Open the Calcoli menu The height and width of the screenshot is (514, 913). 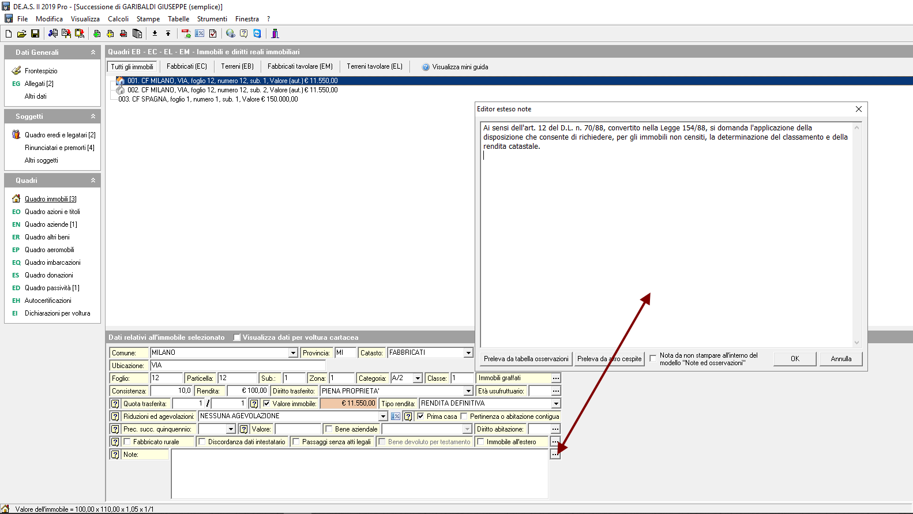point(118,19)
